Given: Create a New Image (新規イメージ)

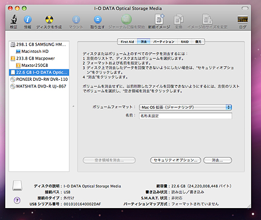Looking at the screenshot, I should (159, 19).
